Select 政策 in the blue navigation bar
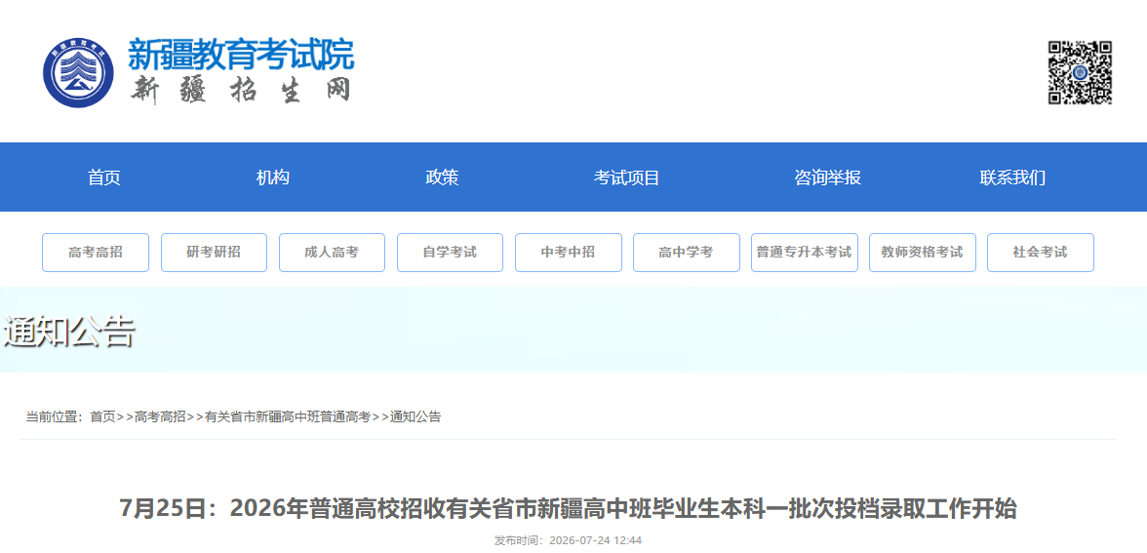1147x553 pixels. click(x=442, y=178)
